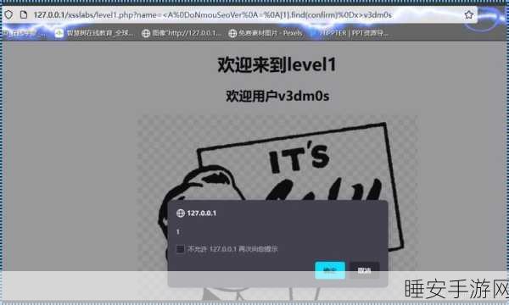This screenshot has width=509, height=305.
Task: Toggle the don't allow 127.0.0.1 prompts checkbox
Action: (x=180, y=249)
